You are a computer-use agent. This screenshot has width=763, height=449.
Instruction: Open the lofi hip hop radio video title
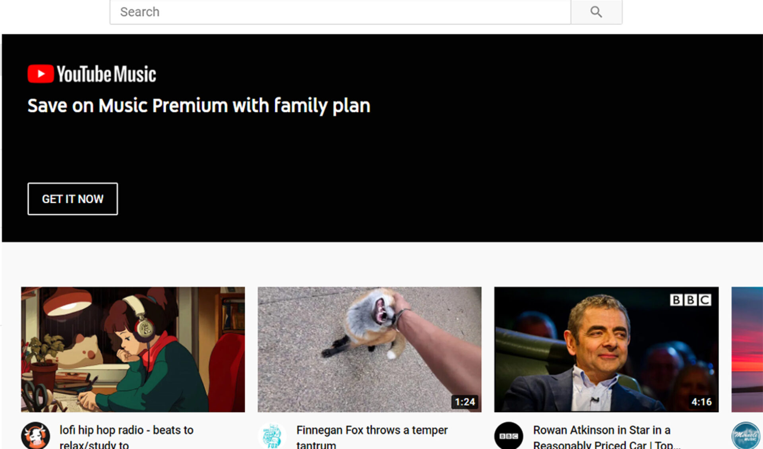(126, 437)
